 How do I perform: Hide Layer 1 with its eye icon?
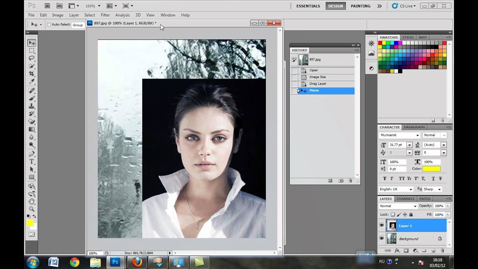tap(382, 226)
